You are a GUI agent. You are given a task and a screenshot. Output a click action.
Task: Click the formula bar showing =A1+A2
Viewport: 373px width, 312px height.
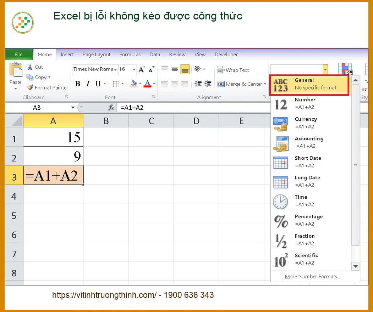(x=193, y=108)
